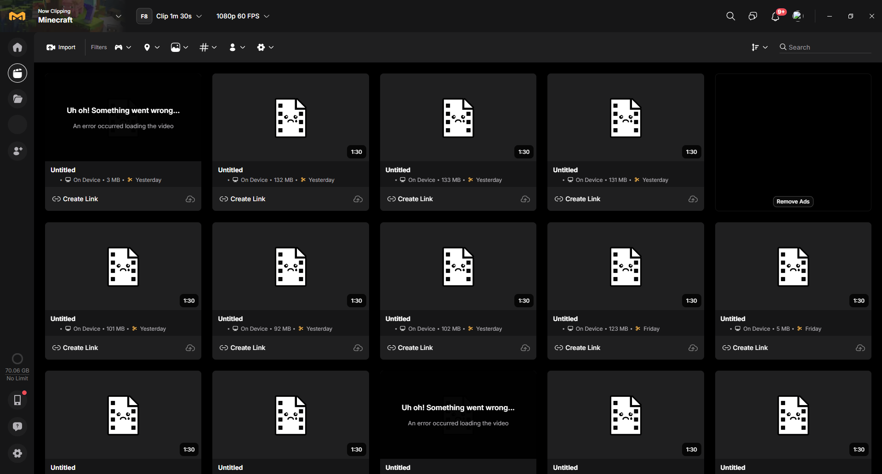Upload the 3 MB clip to cloud
The height and width of the screenshot is (474, 882).
tap(190, 199)
